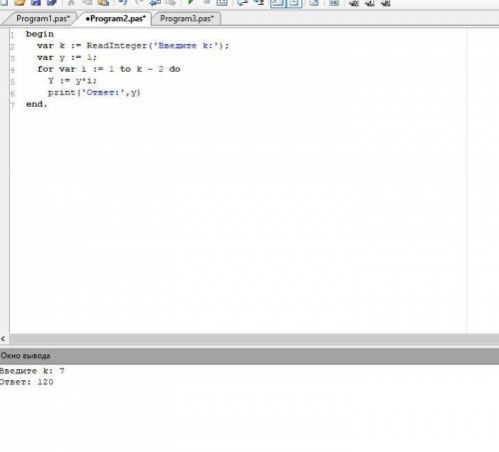Switch to the Program3.pas tab
This screenshot has width=499, height=452.
[x=187, y=19]
